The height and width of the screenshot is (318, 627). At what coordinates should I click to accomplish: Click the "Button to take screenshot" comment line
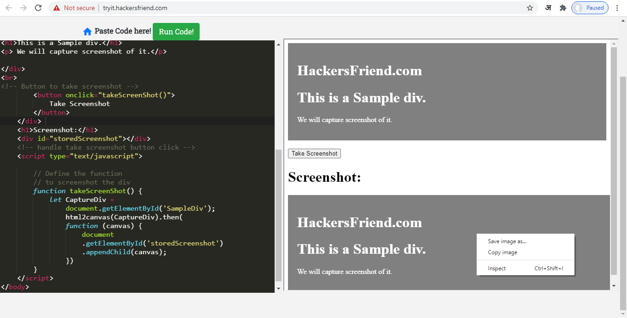(69, 86)
